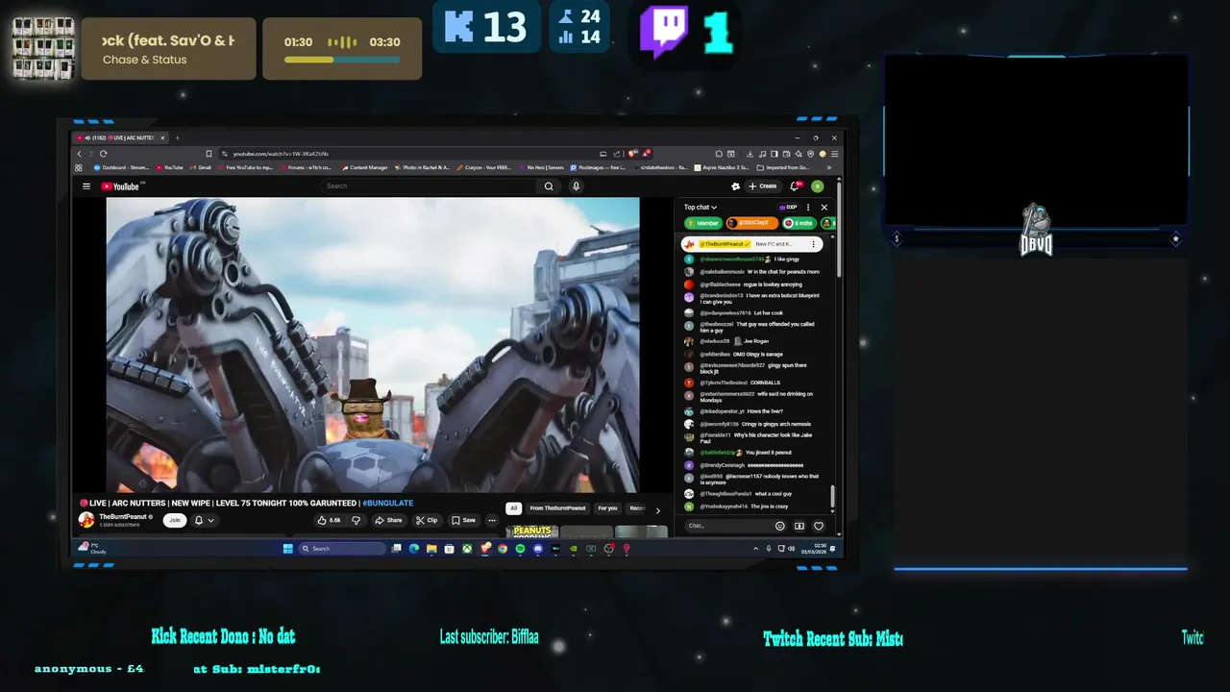Open the browser extensions puzzle icon
Image resolution: width=1230 pixels, height=692 pixels.
(x=719, y=154)
